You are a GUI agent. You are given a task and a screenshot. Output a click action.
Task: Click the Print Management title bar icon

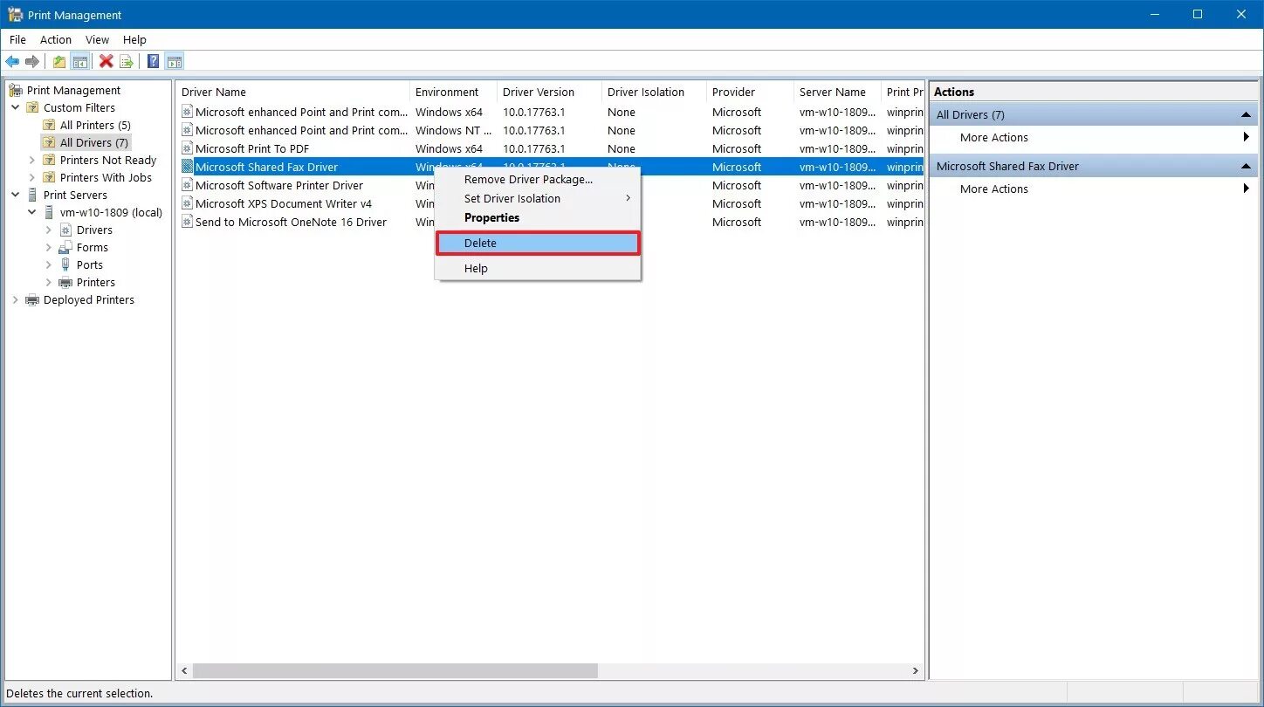tap(14, 15)
